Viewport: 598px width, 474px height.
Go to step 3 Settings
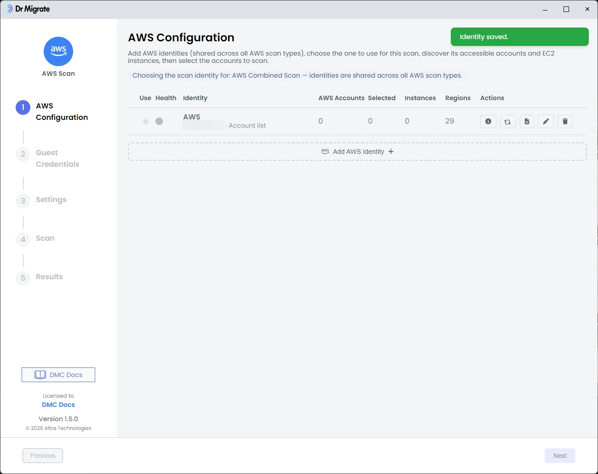click(41, 200)
